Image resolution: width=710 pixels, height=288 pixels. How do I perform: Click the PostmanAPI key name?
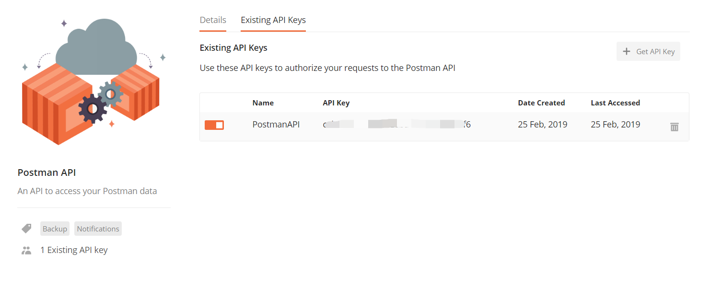click(276, 125)
